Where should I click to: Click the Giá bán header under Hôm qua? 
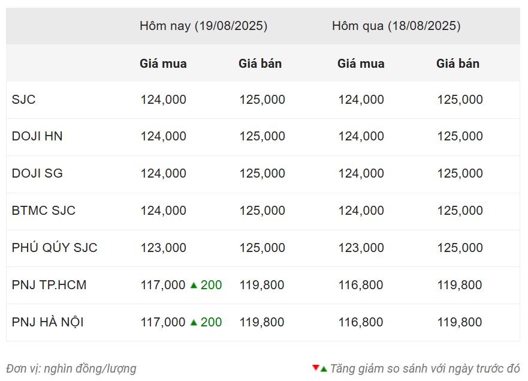pos(458,64)
